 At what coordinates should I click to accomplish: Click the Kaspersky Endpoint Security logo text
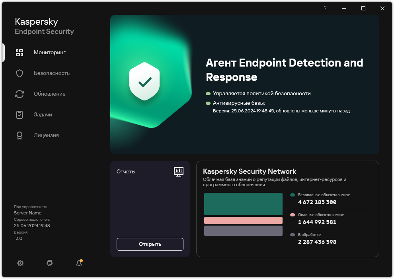point(44,26)
